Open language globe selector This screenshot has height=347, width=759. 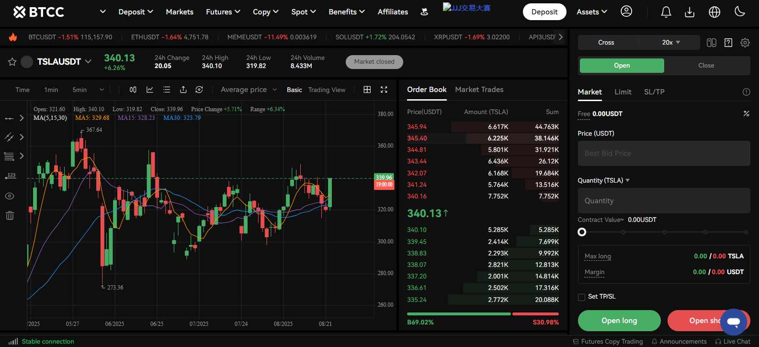[x=714, y=12]
